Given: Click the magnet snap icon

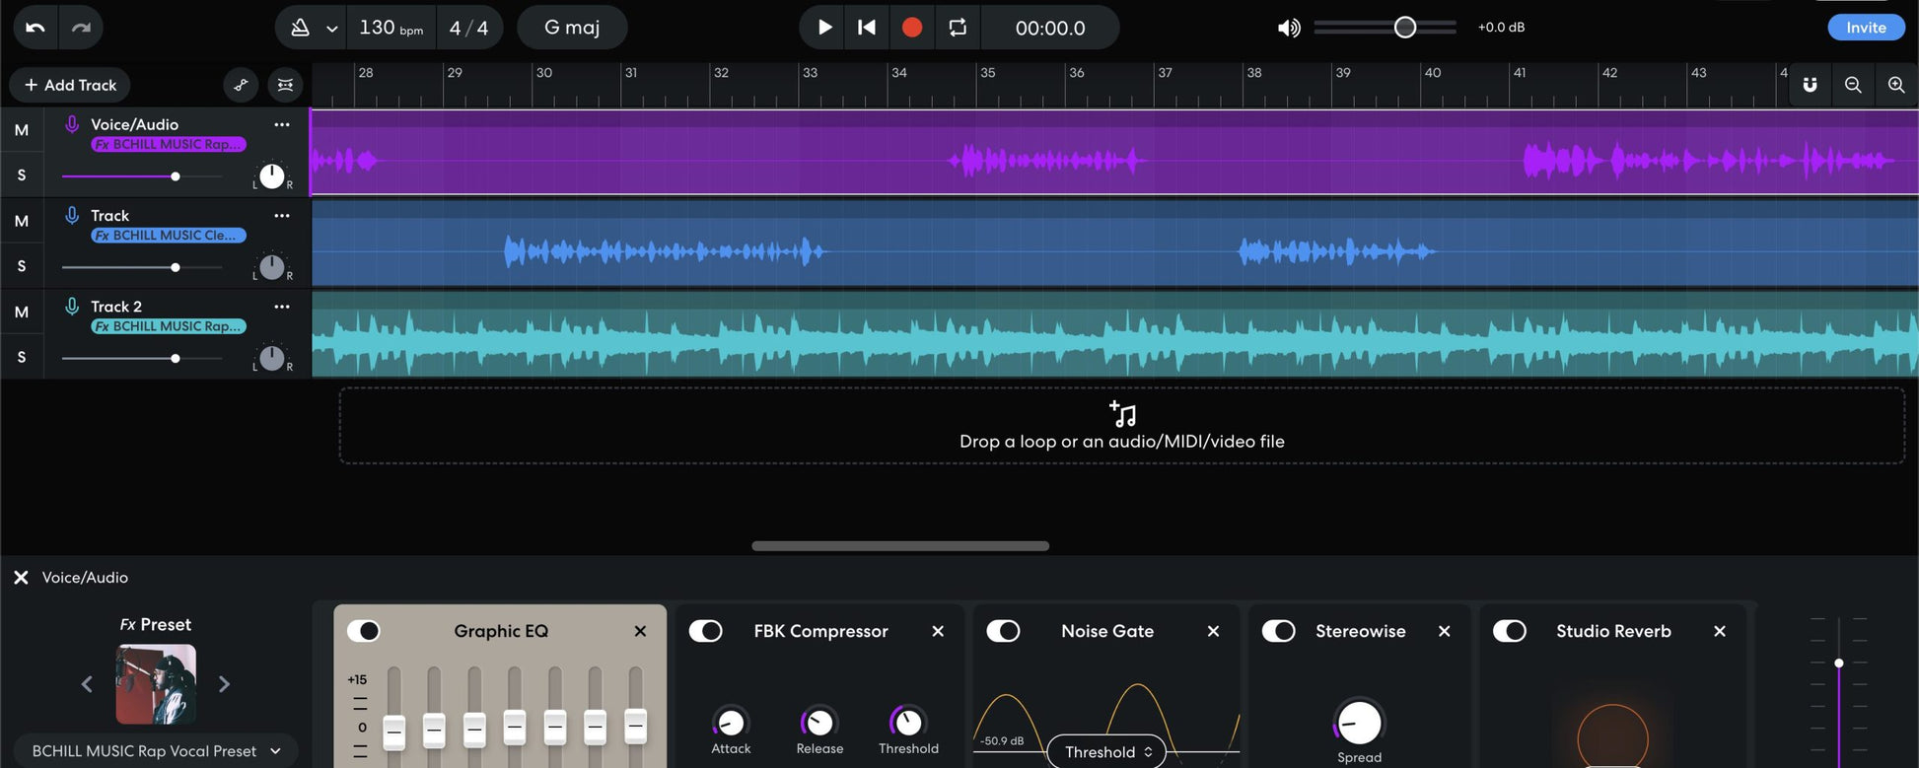Looking at the screenshot, I should pyautogui.click(x=1810, y=85).
